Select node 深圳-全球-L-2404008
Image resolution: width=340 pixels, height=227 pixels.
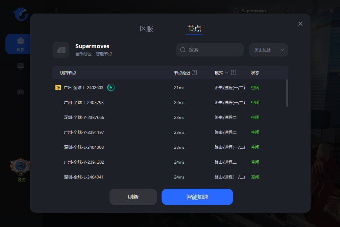170,147
